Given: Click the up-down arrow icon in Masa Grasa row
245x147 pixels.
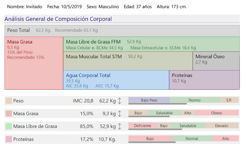Looking at the screenshot, I should click(119, 114).
